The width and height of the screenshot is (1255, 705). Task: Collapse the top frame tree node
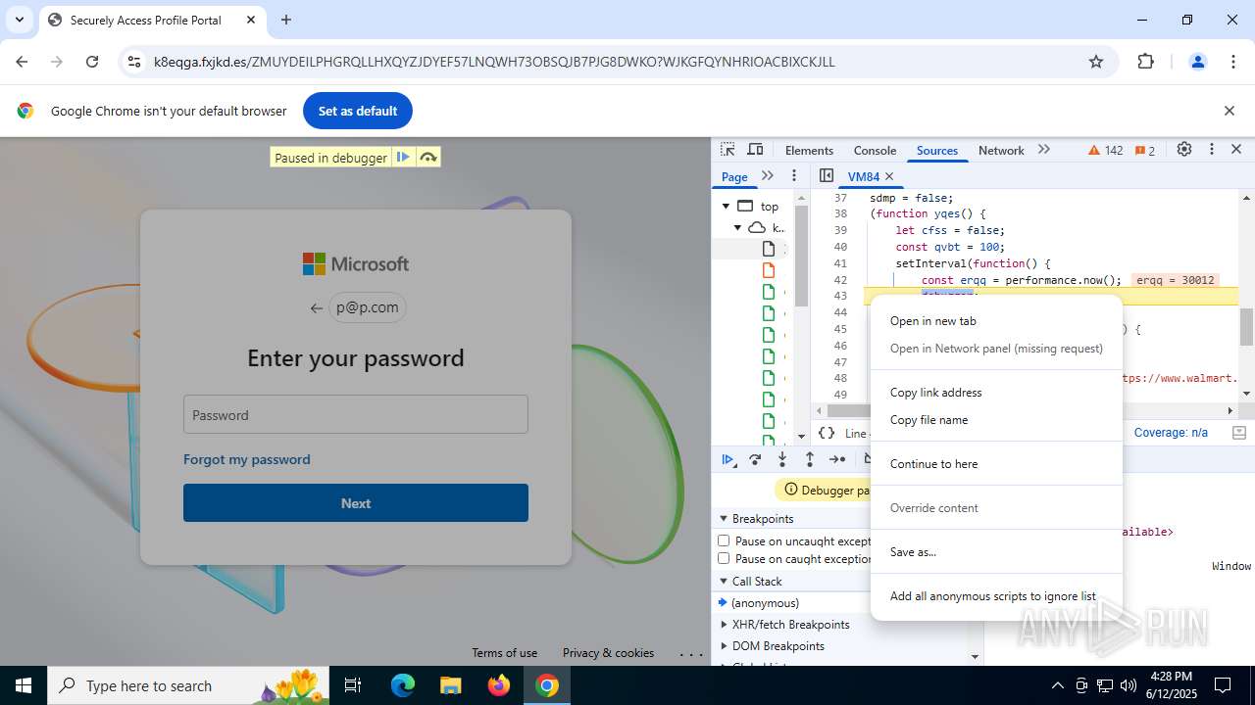pyautogui.click(x=727, y=206)
